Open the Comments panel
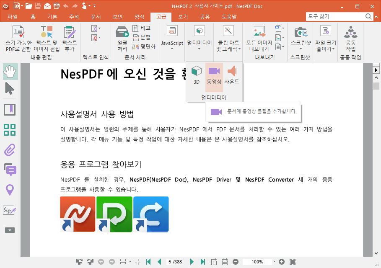The height and width of the screenshot is (268, 381). [x=10, y=170]
